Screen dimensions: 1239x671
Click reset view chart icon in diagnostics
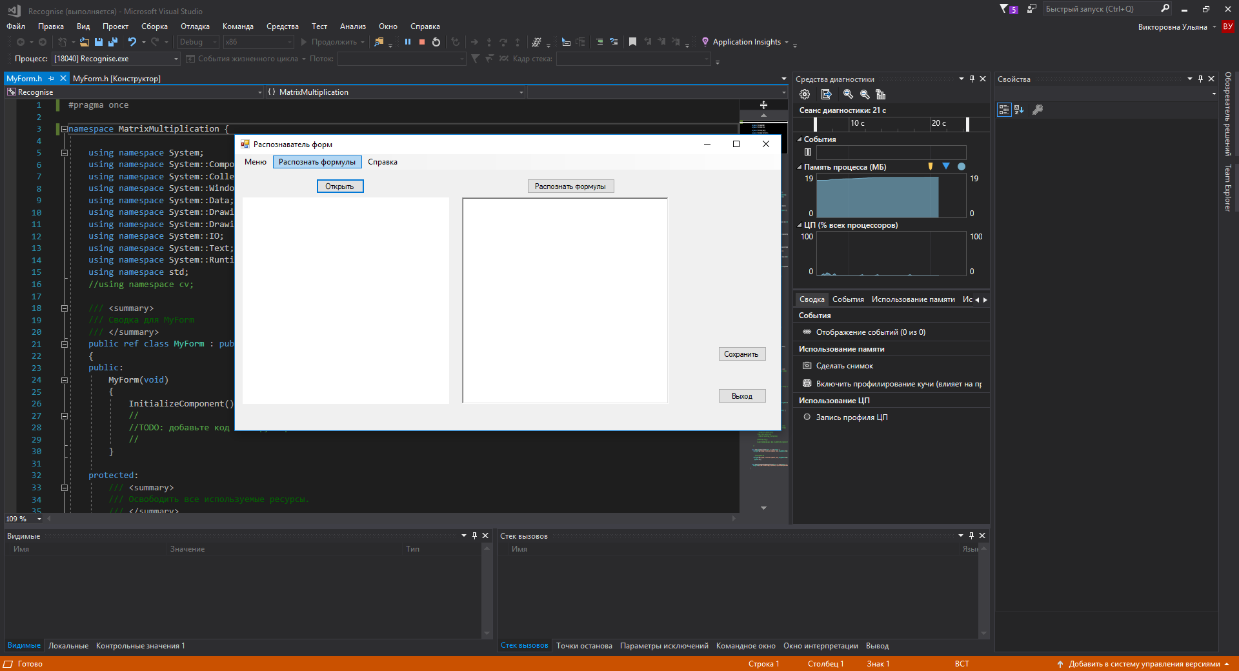click(x=881, y=94)
